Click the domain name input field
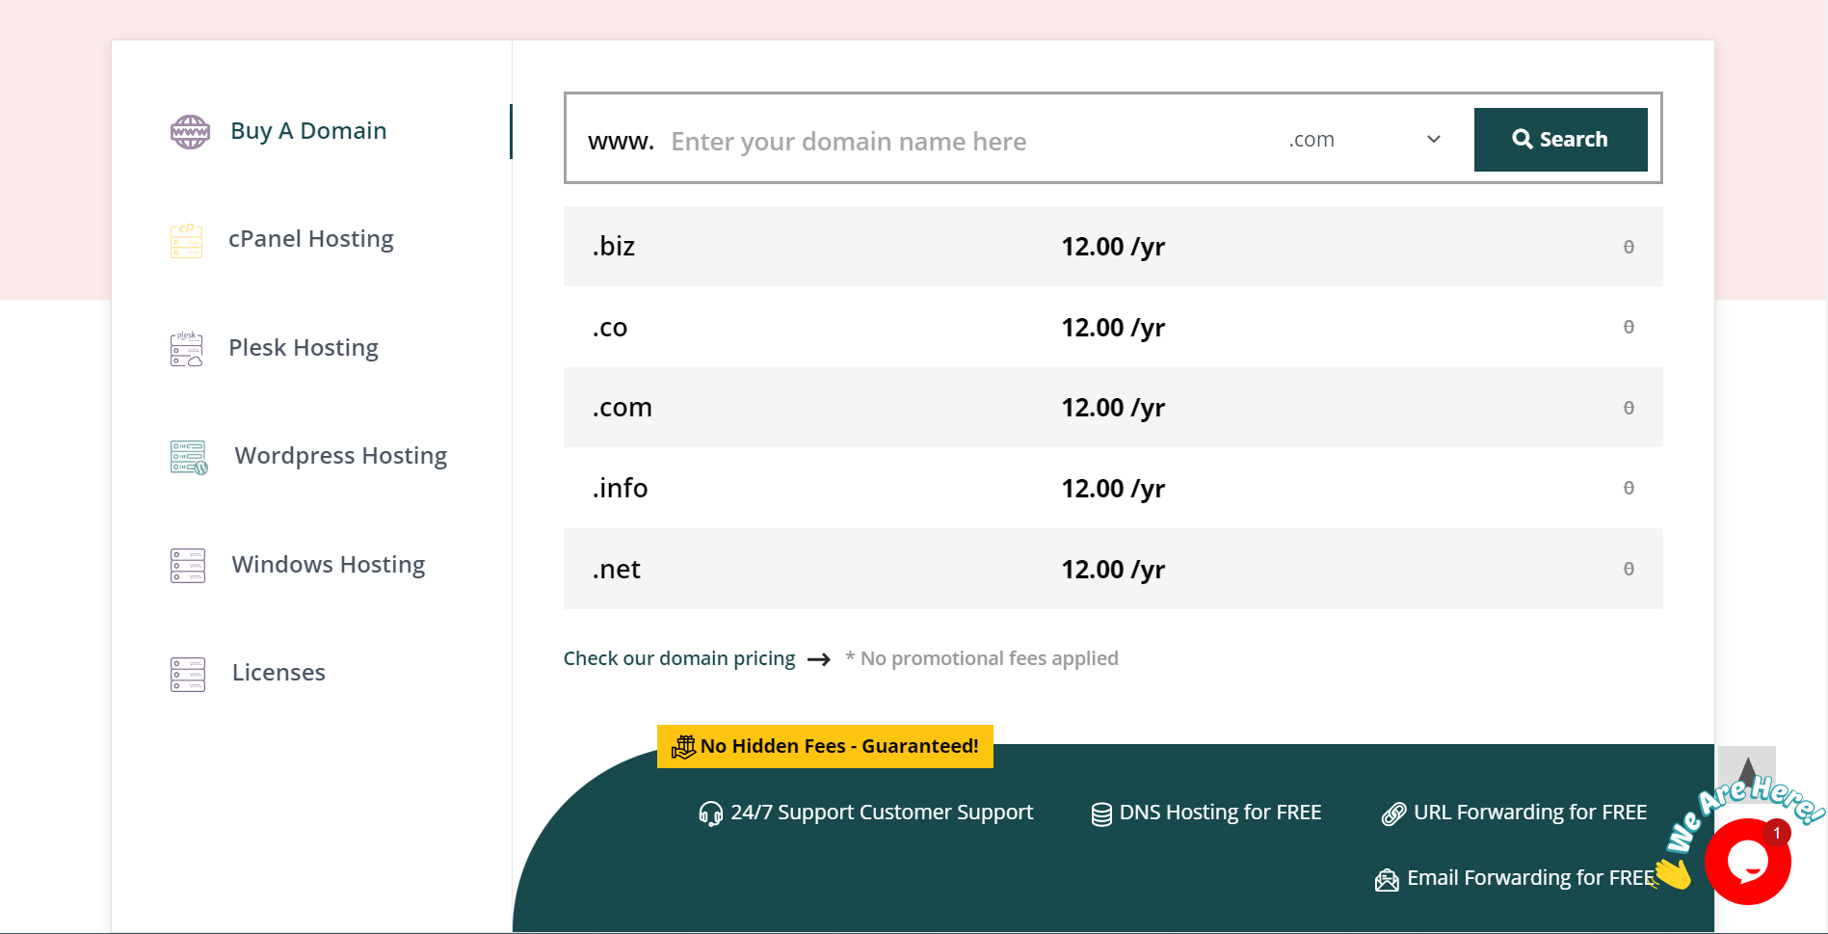 coord(964,142)
